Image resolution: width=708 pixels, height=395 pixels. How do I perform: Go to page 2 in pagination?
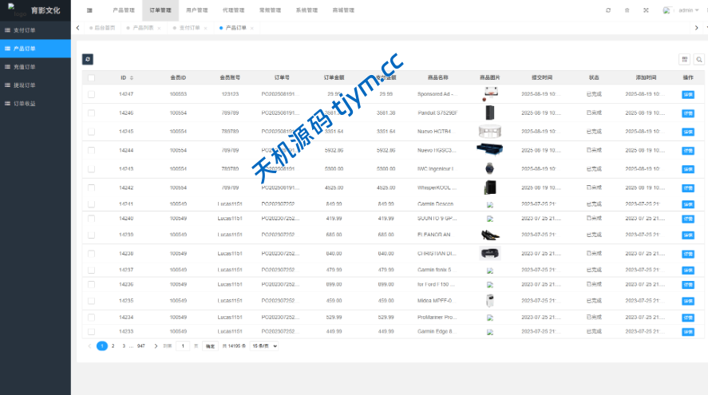[113, 346]
